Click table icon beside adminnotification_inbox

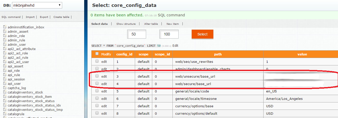pos(5,27)
